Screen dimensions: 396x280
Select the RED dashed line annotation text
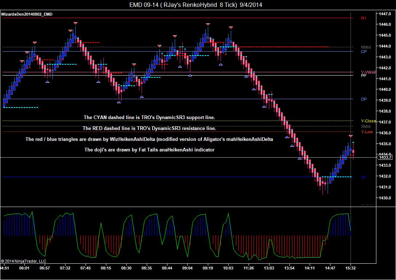pyautogui.click(x=149, y=128)
